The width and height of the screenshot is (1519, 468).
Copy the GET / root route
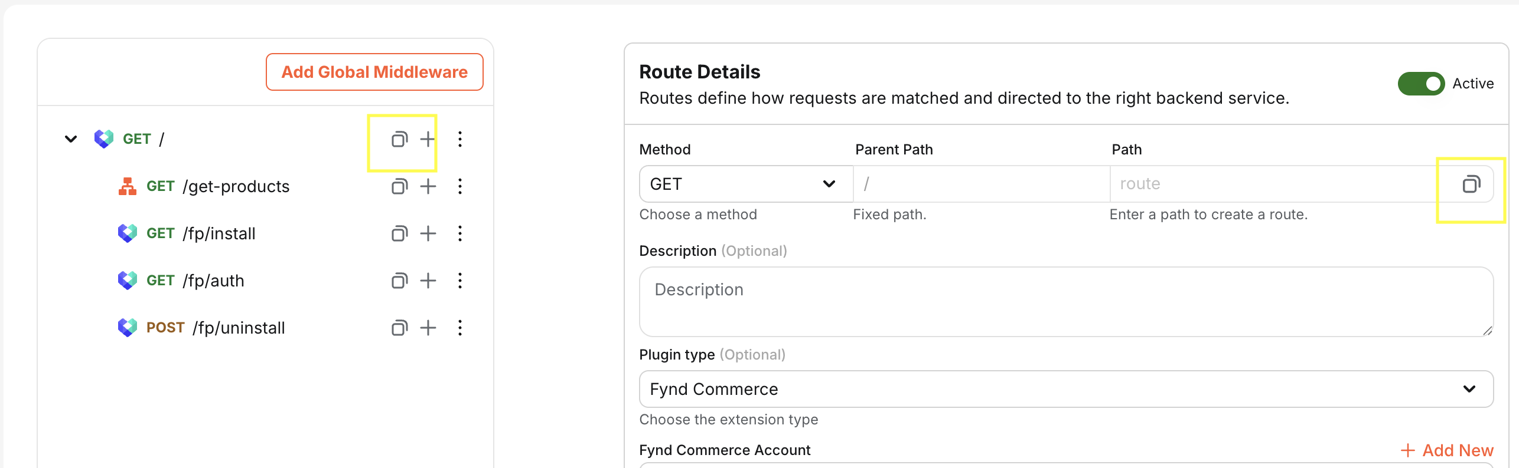(400, 139)
